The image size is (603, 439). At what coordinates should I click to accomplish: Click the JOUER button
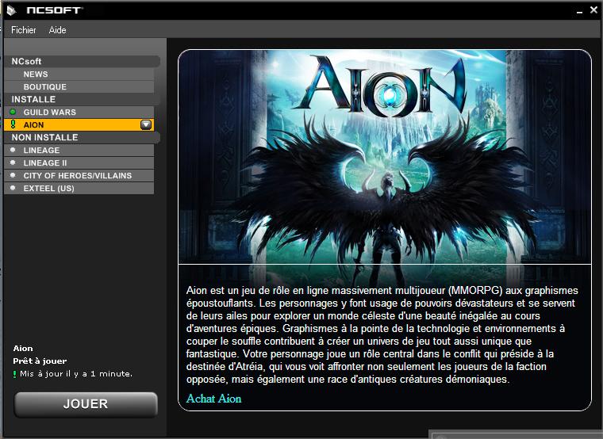(86, 404)
